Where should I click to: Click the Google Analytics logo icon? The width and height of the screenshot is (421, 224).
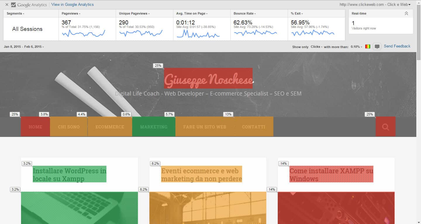(13, 5)
